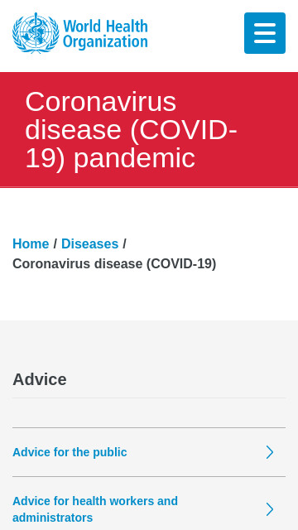298x530 pixels.
Task: Expand chevron beside Advice for the public
Action: point(269,452)
